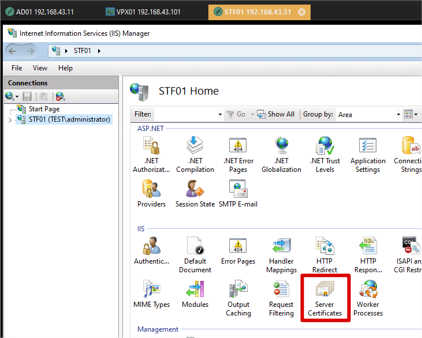Click the Create New Connection globe icon
The image size is (422, 338).
coord(10,96)
